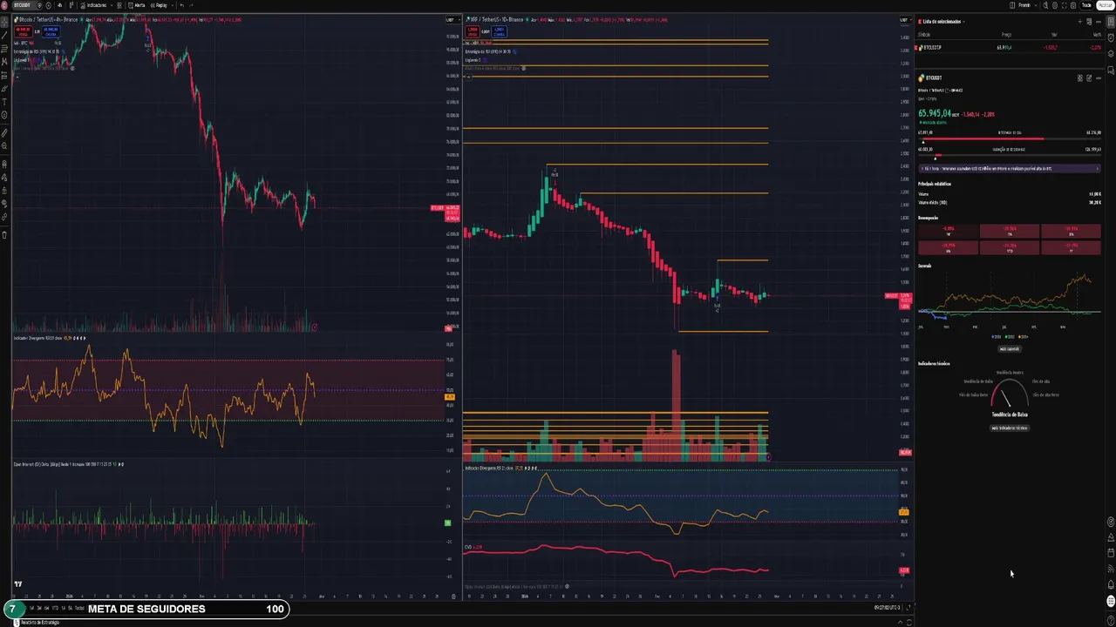1116x627 pixels.
Task: Click the Trade button at top right
Action: click(x=1086, y=5)
